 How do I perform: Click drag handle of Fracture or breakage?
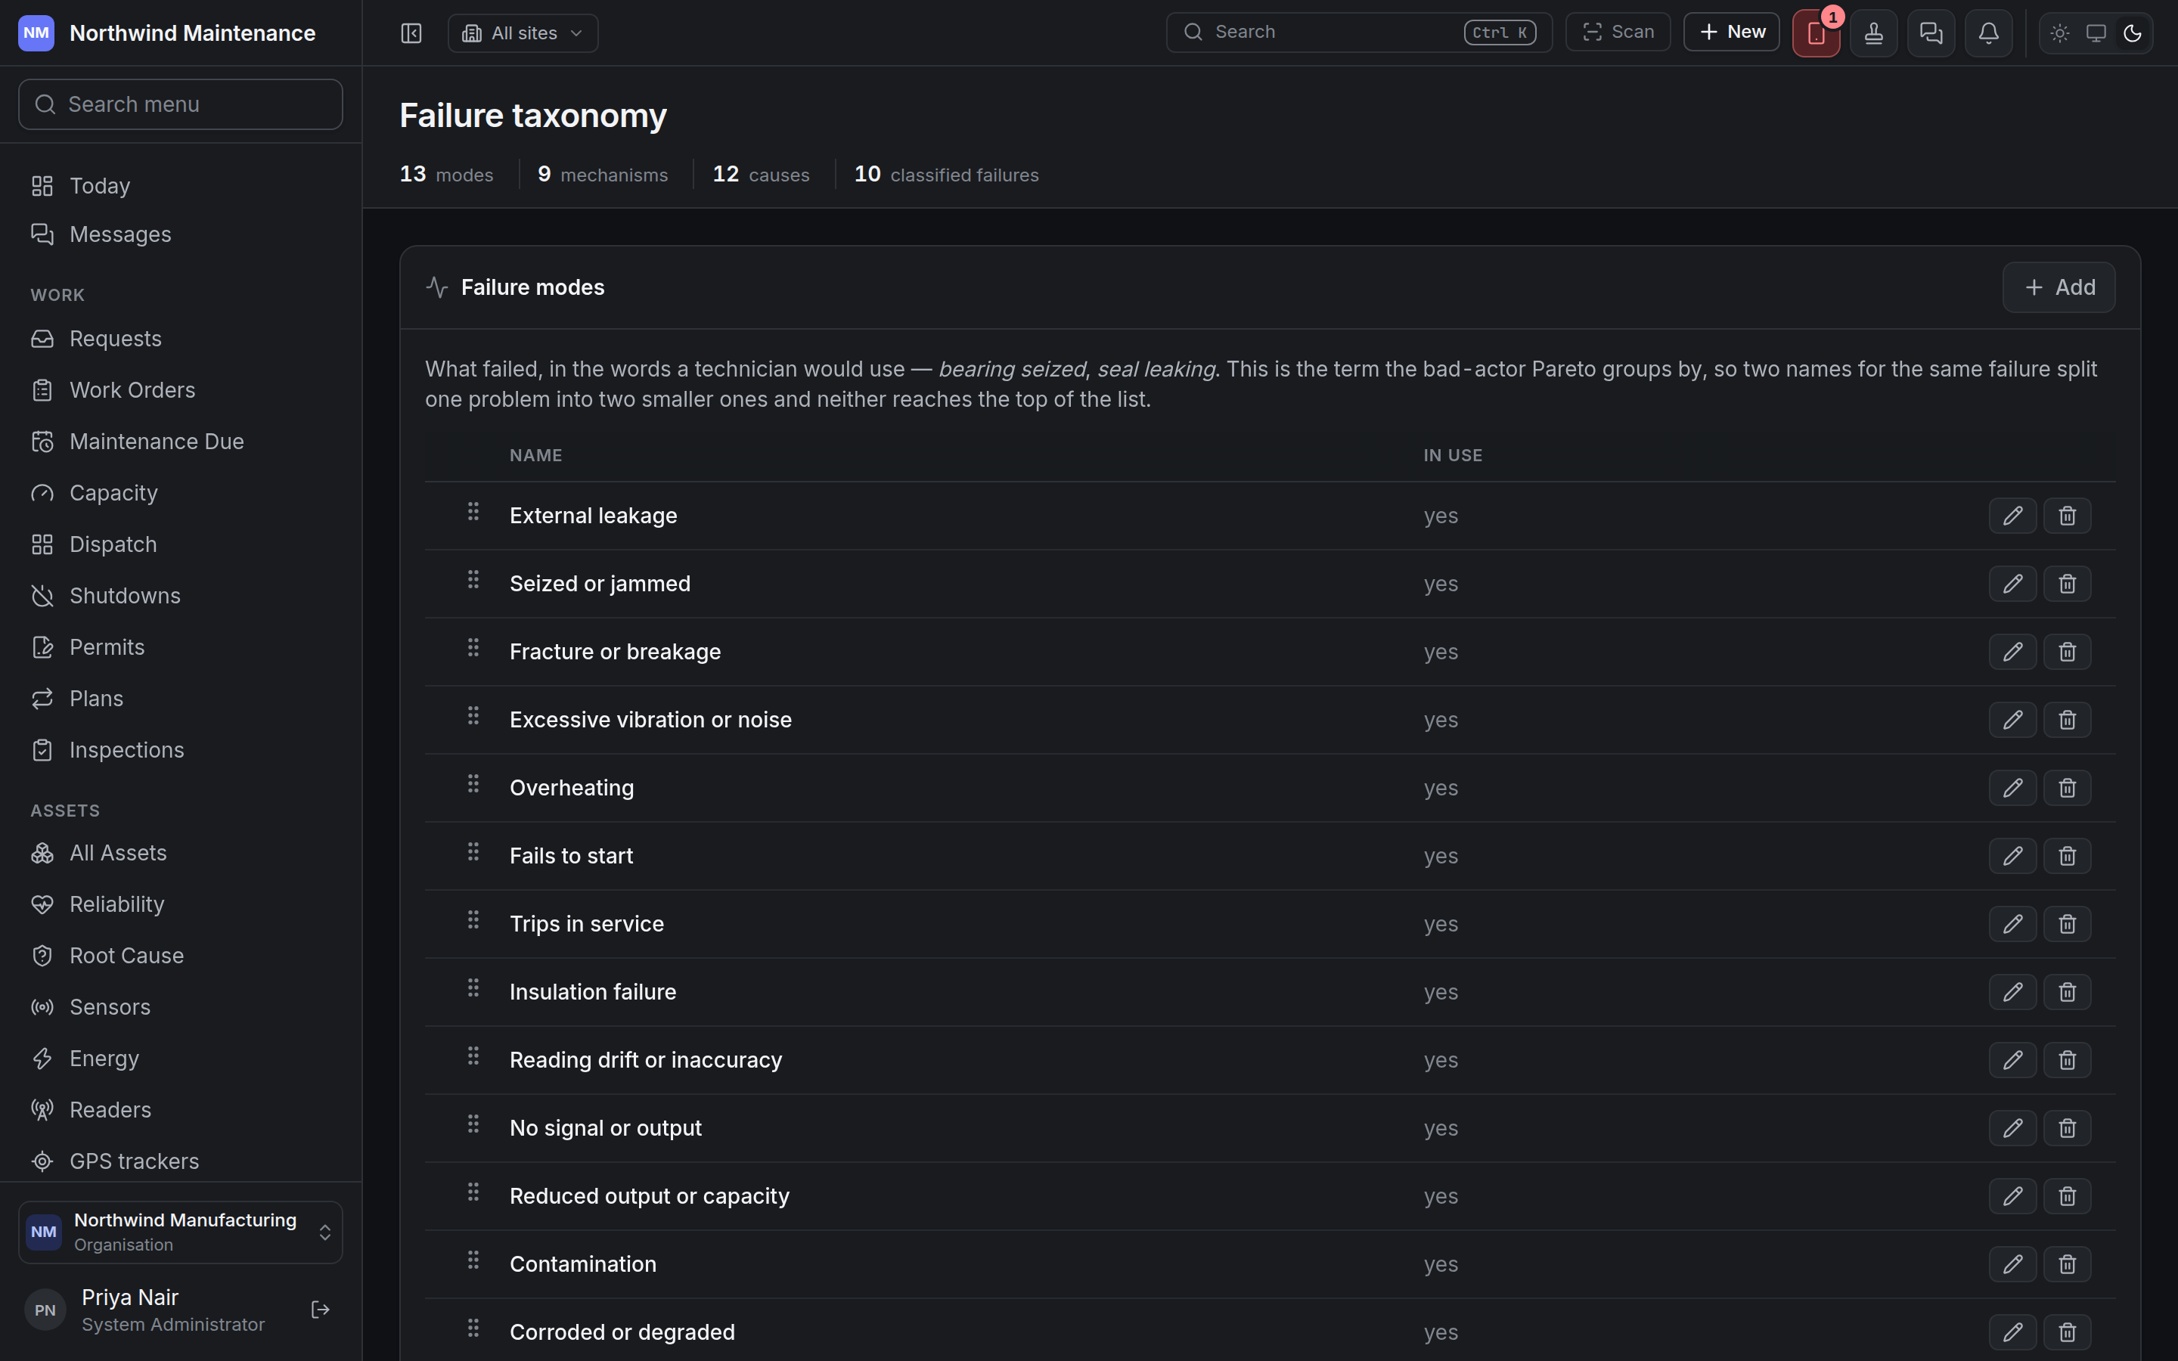[473, 648]
